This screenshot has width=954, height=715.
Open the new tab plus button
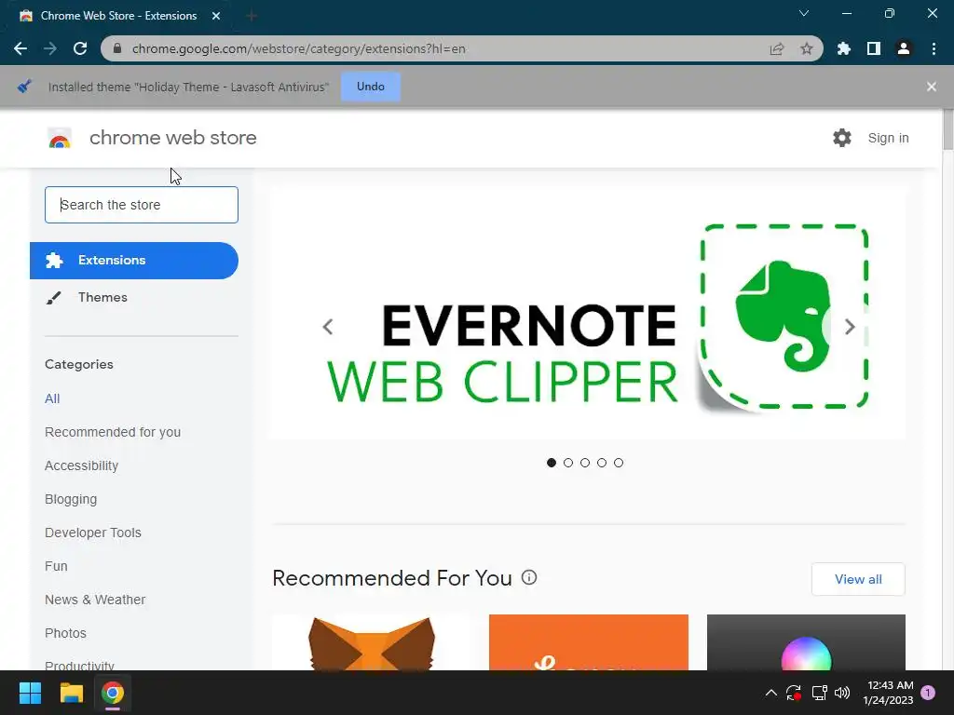[252, 16]
